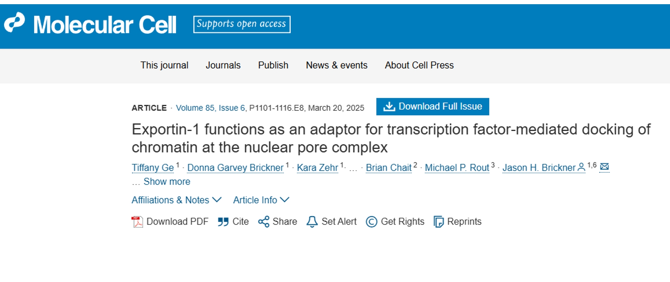Click the Supports open access badge
The image size is (670, 282).
242,24
